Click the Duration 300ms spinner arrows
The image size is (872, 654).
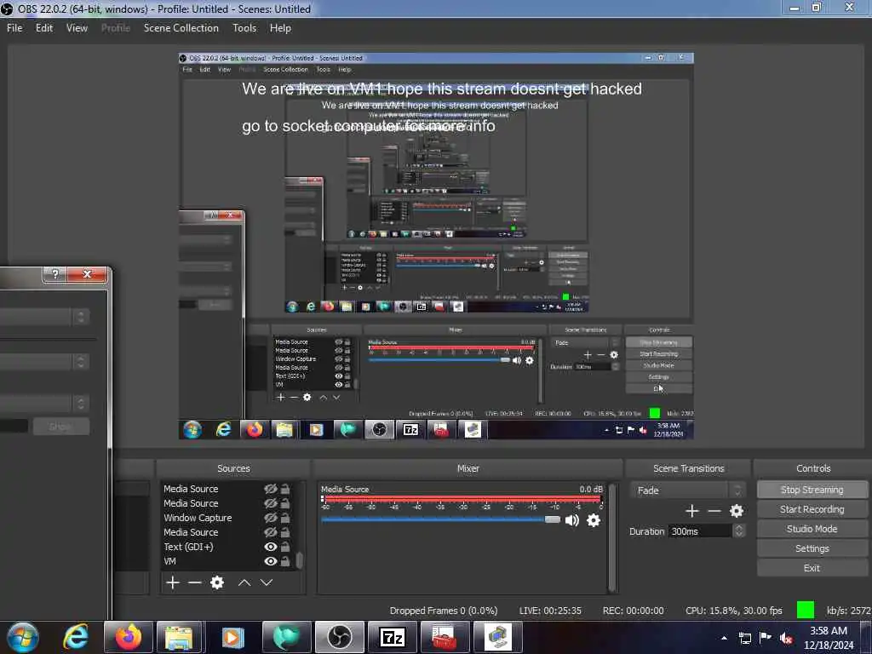coord(738,531)
